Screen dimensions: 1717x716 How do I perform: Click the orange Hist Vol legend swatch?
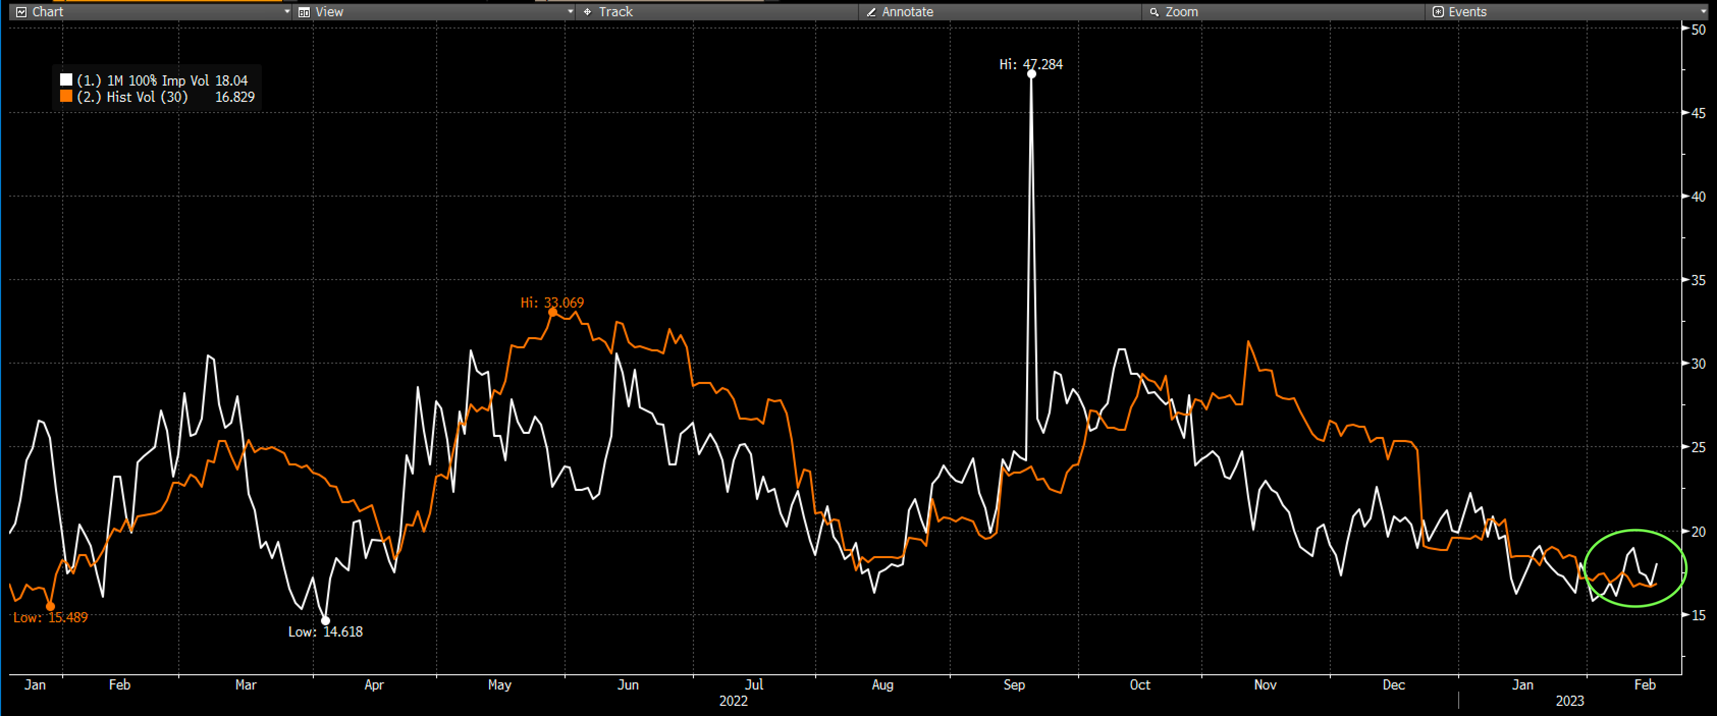(66, 97)
